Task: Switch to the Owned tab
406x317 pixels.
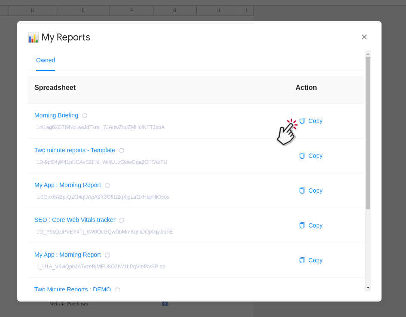Action: pyautogui.click(x=46, y=60)
